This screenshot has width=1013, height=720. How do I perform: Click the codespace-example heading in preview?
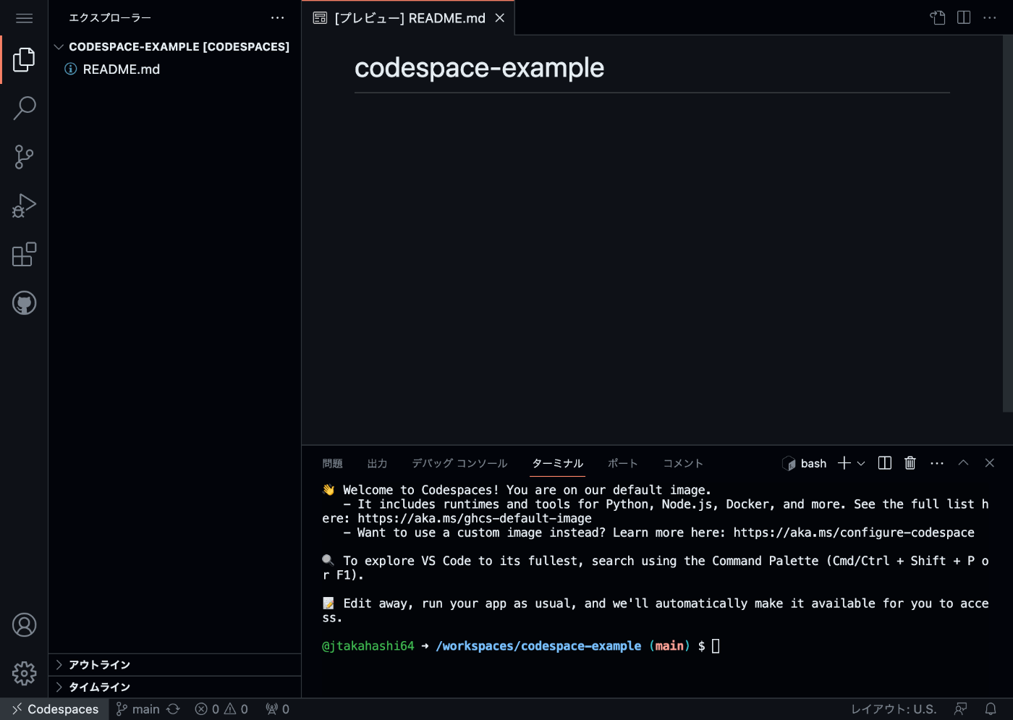click(479, 68)
